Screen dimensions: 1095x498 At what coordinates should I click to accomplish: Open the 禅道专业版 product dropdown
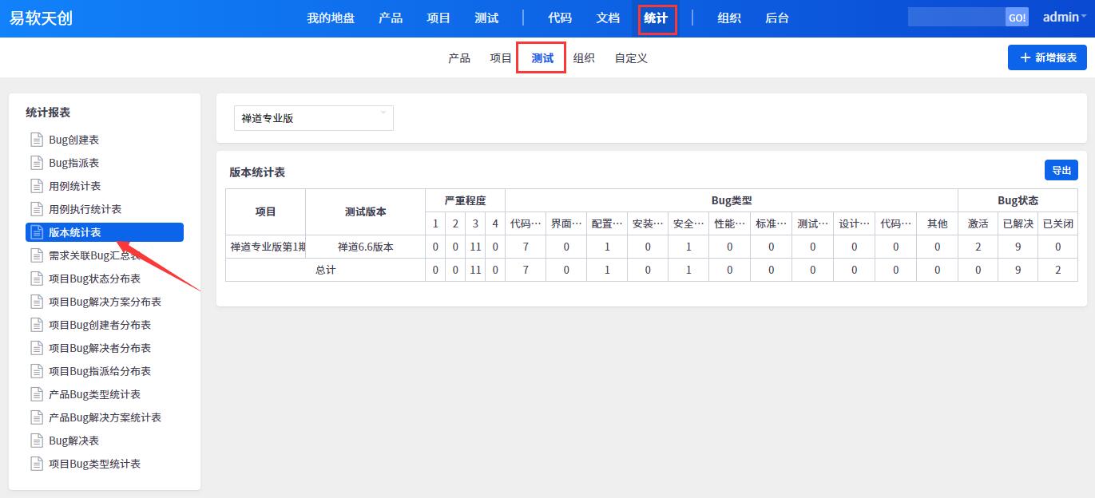313,118
